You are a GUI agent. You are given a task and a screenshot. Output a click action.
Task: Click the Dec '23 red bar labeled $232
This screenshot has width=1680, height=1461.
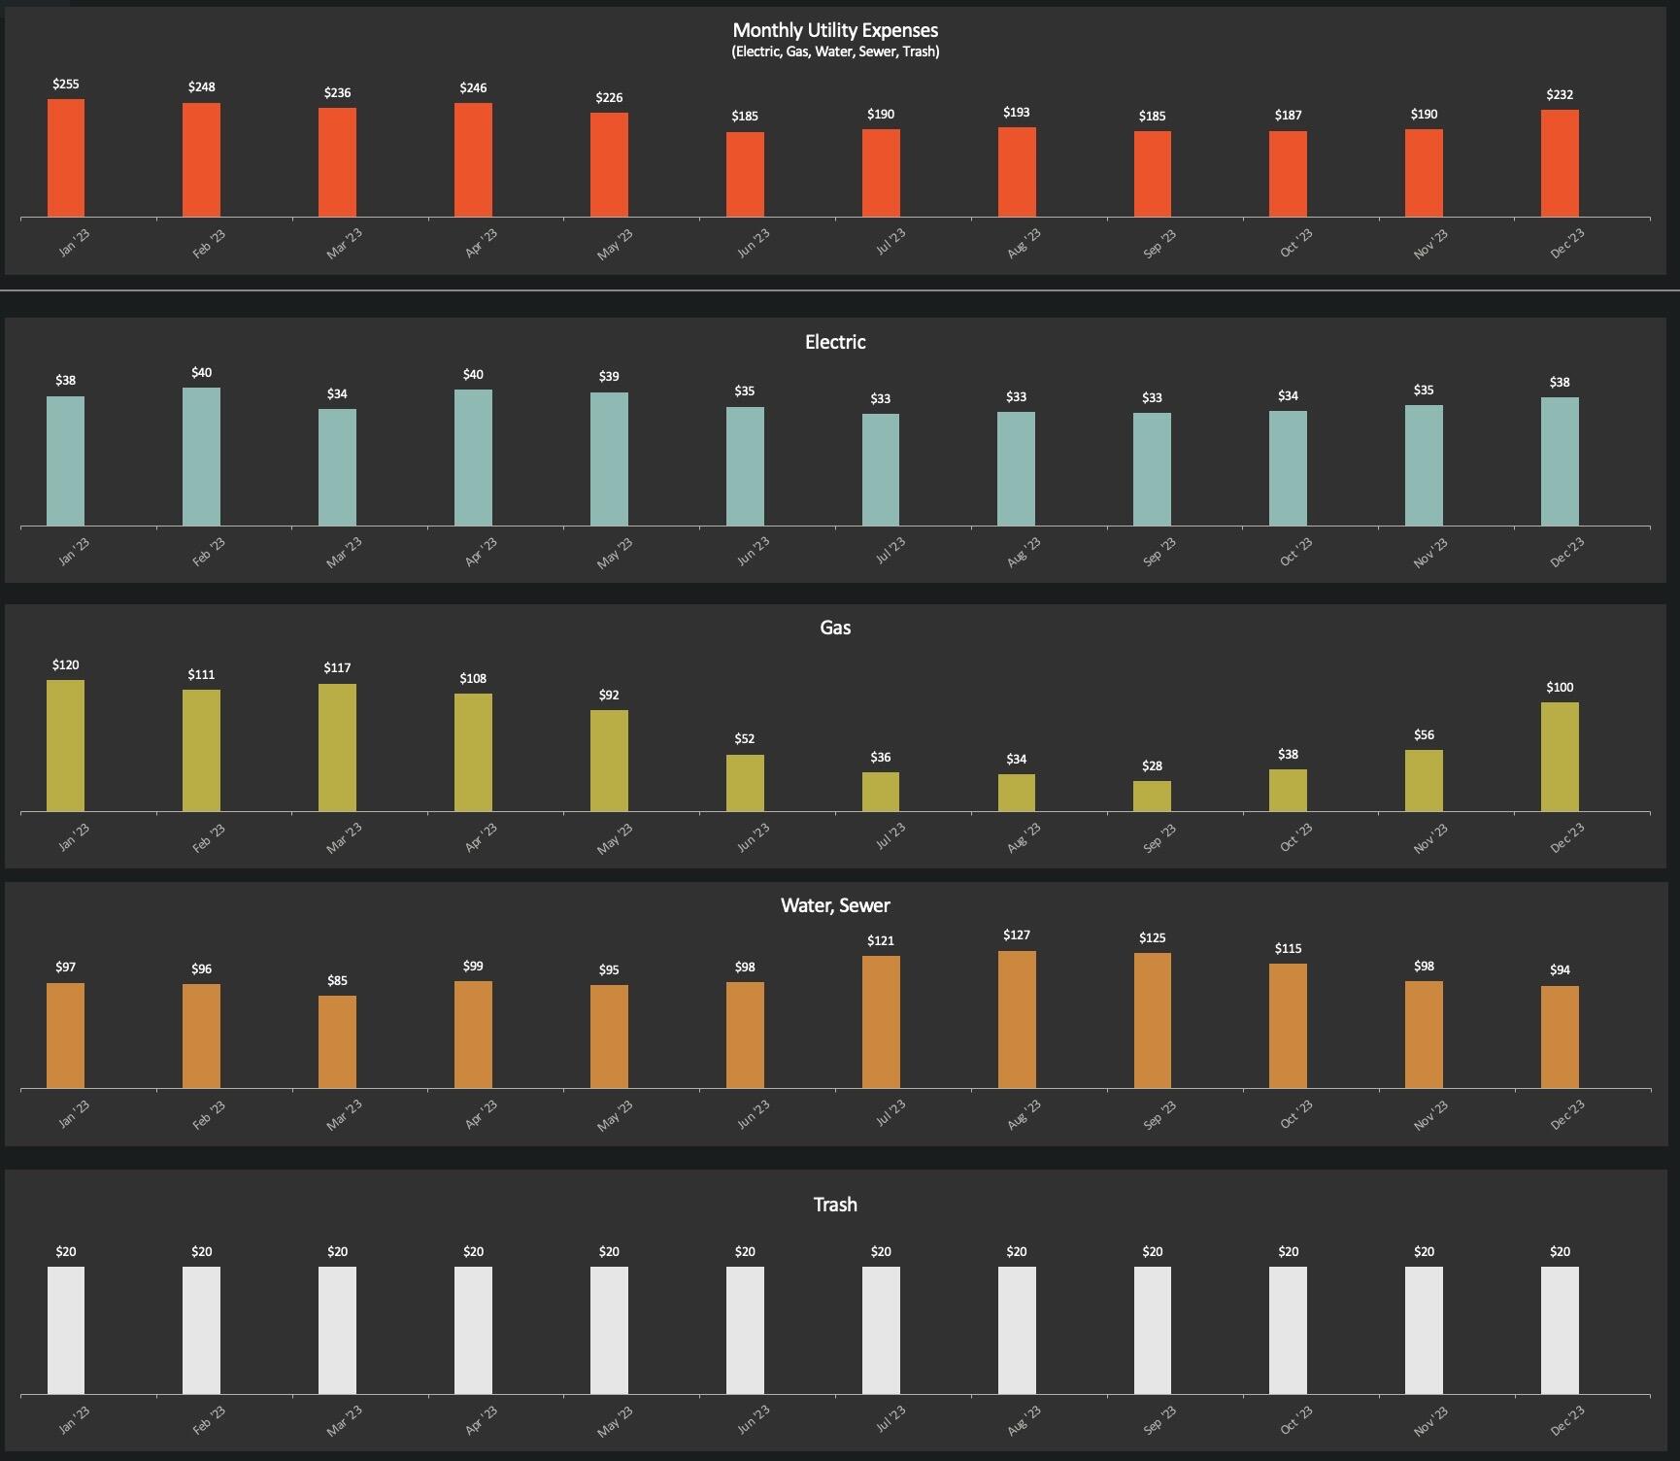[x=1560, y=163]
